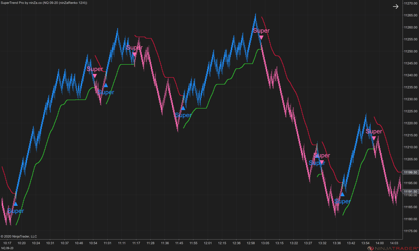This screenshot has width=419, height=251.
Task: Click the 10:17 time axis label
Action: pos(7,243)
